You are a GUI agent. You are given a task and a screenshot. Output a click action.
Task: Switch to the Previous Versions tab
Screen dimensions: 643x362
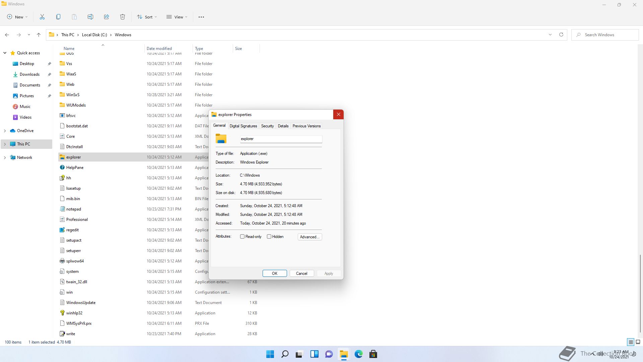(x=306, y=126)
